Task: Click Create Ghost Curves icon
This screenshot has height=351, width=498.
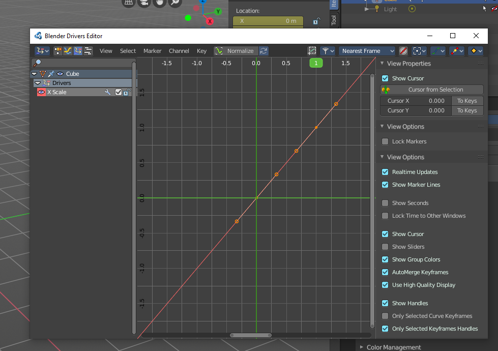Action: tap(312, 51)
